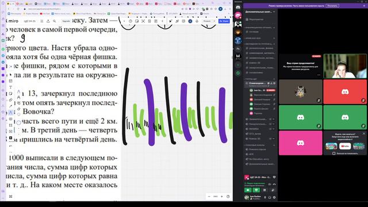The width and height of the screenshot is (368, 207).
Task: Open the soundboard button in voice panel
Action: pos(273,190)
